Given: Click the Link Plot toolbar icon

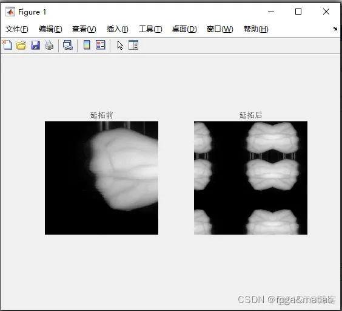Looking at the screenshot, I should [x=68, y=45].
